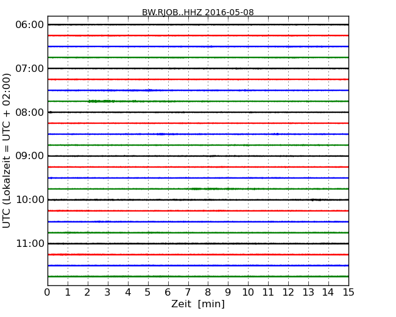The width and height of the screenshot is (396, 317).
Task: Click x-axis tick label 5
Action: coord(148,293)
